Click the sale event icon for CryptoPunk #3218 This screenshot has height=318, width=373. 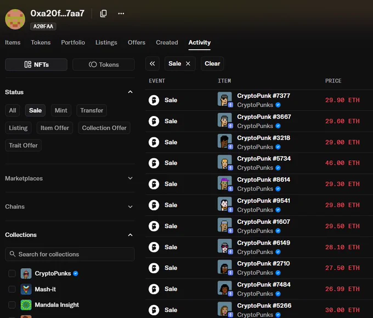click(154, 142)
